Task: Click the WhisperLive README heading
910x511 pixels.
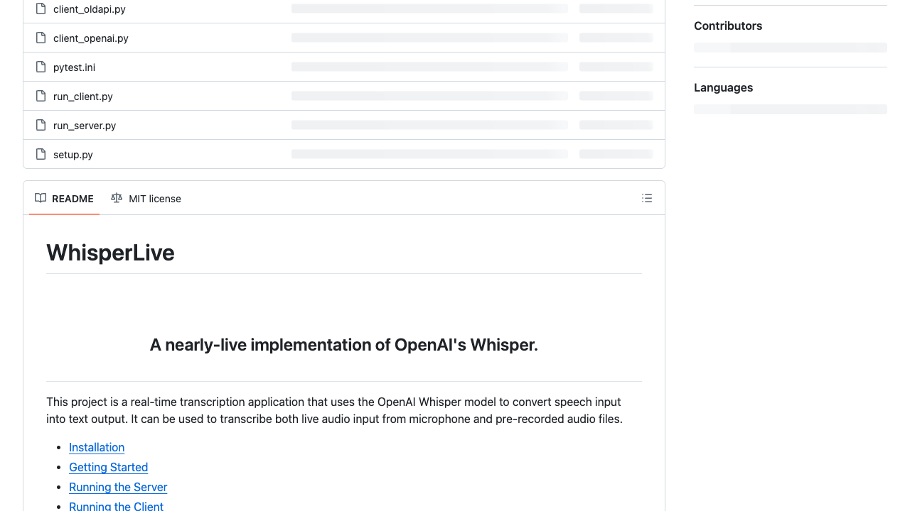Action: tap(110, 253)
